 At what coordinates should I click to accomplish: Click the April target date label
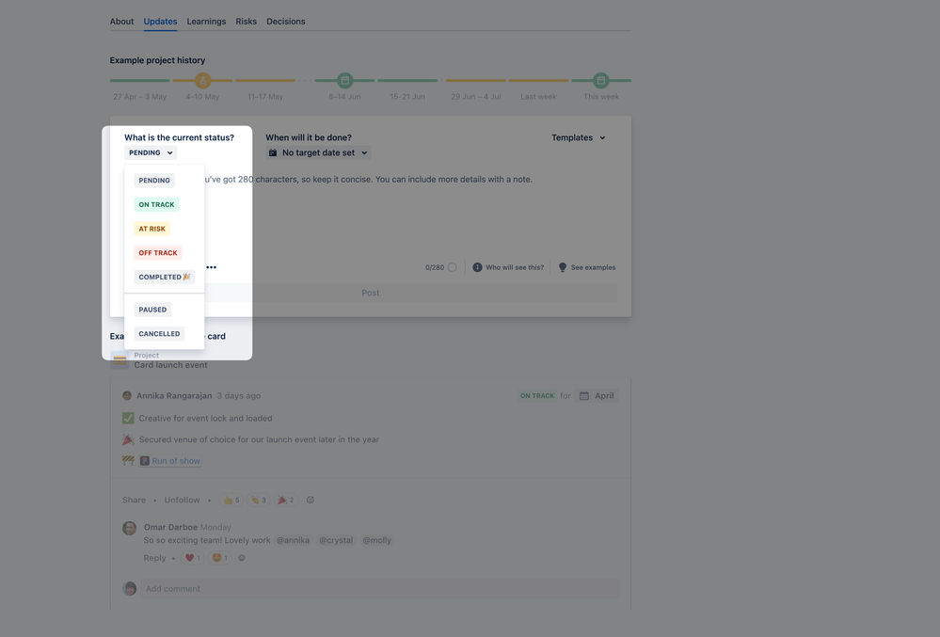(604, 395)
